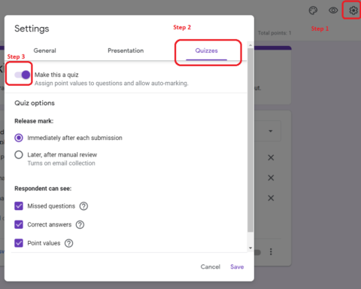Image resolution: width=361 pixels, height=289 pixels.
Task: Click Turns on email collection text
Action: click(61, 163)
